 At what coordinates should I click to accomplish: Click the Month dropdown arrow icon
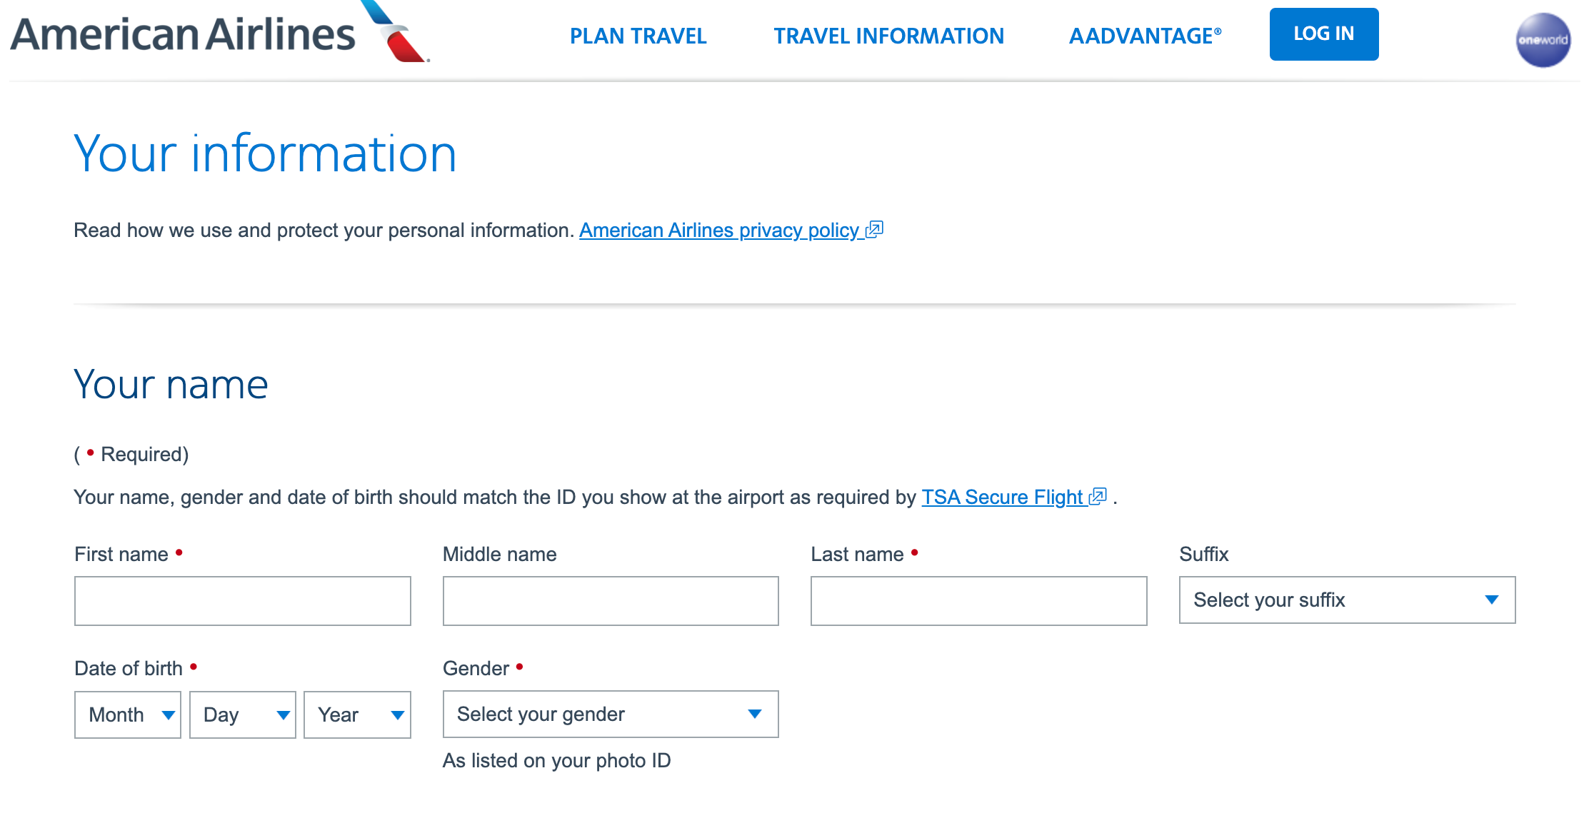tap(169, 715)
